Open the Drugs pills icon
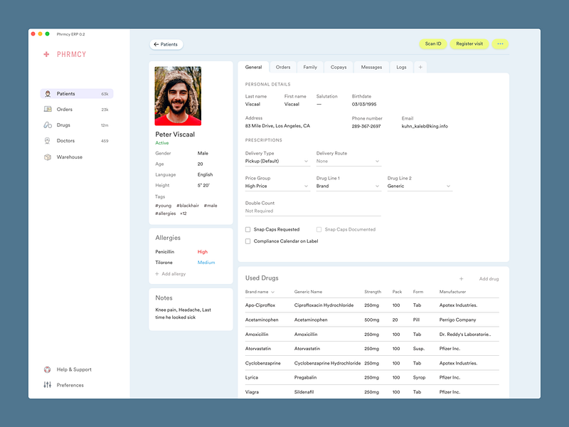Image resolution: width=569 pixels, height=427 pixels. point(48,125)
